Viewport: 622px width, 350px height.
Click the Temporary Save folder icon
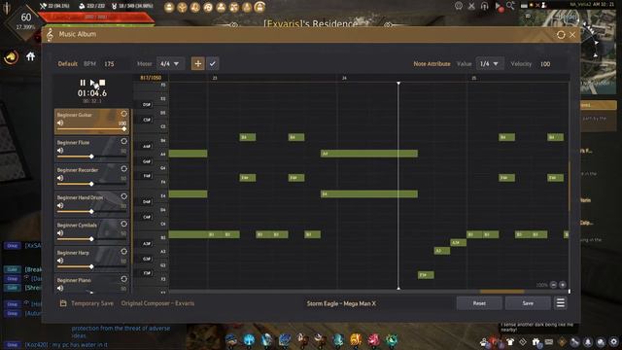pos(63,303)
